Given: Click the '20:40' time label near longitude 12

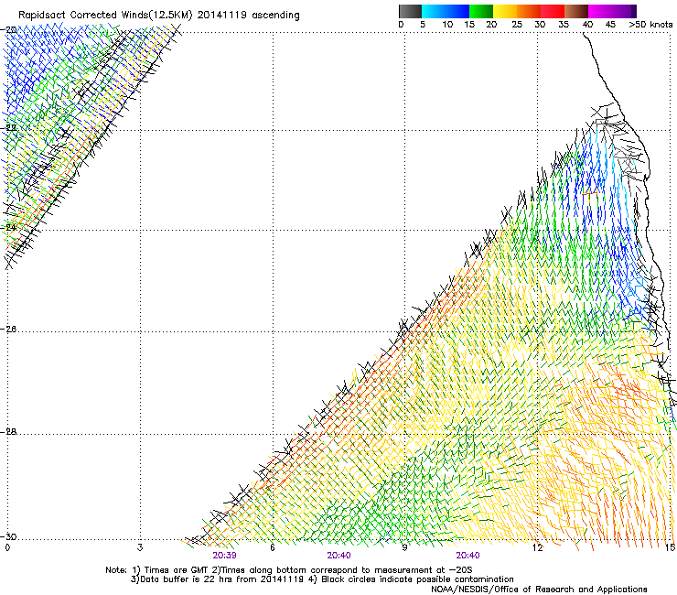Looking at the screenshot, I should [468, 556].
